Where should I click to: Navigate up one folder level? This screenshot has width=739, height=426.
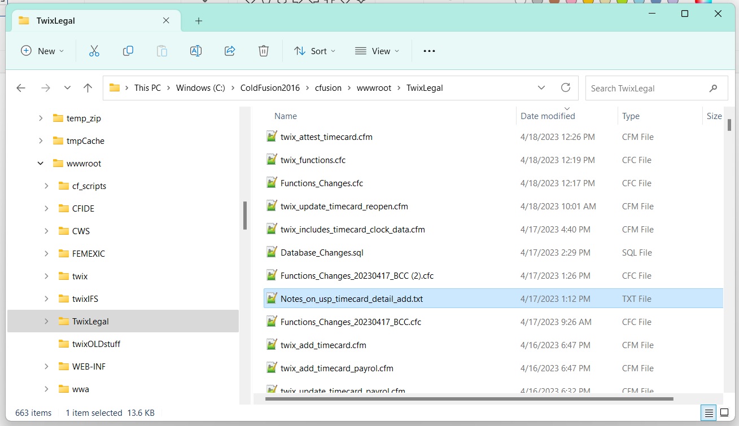click(88, 87)
